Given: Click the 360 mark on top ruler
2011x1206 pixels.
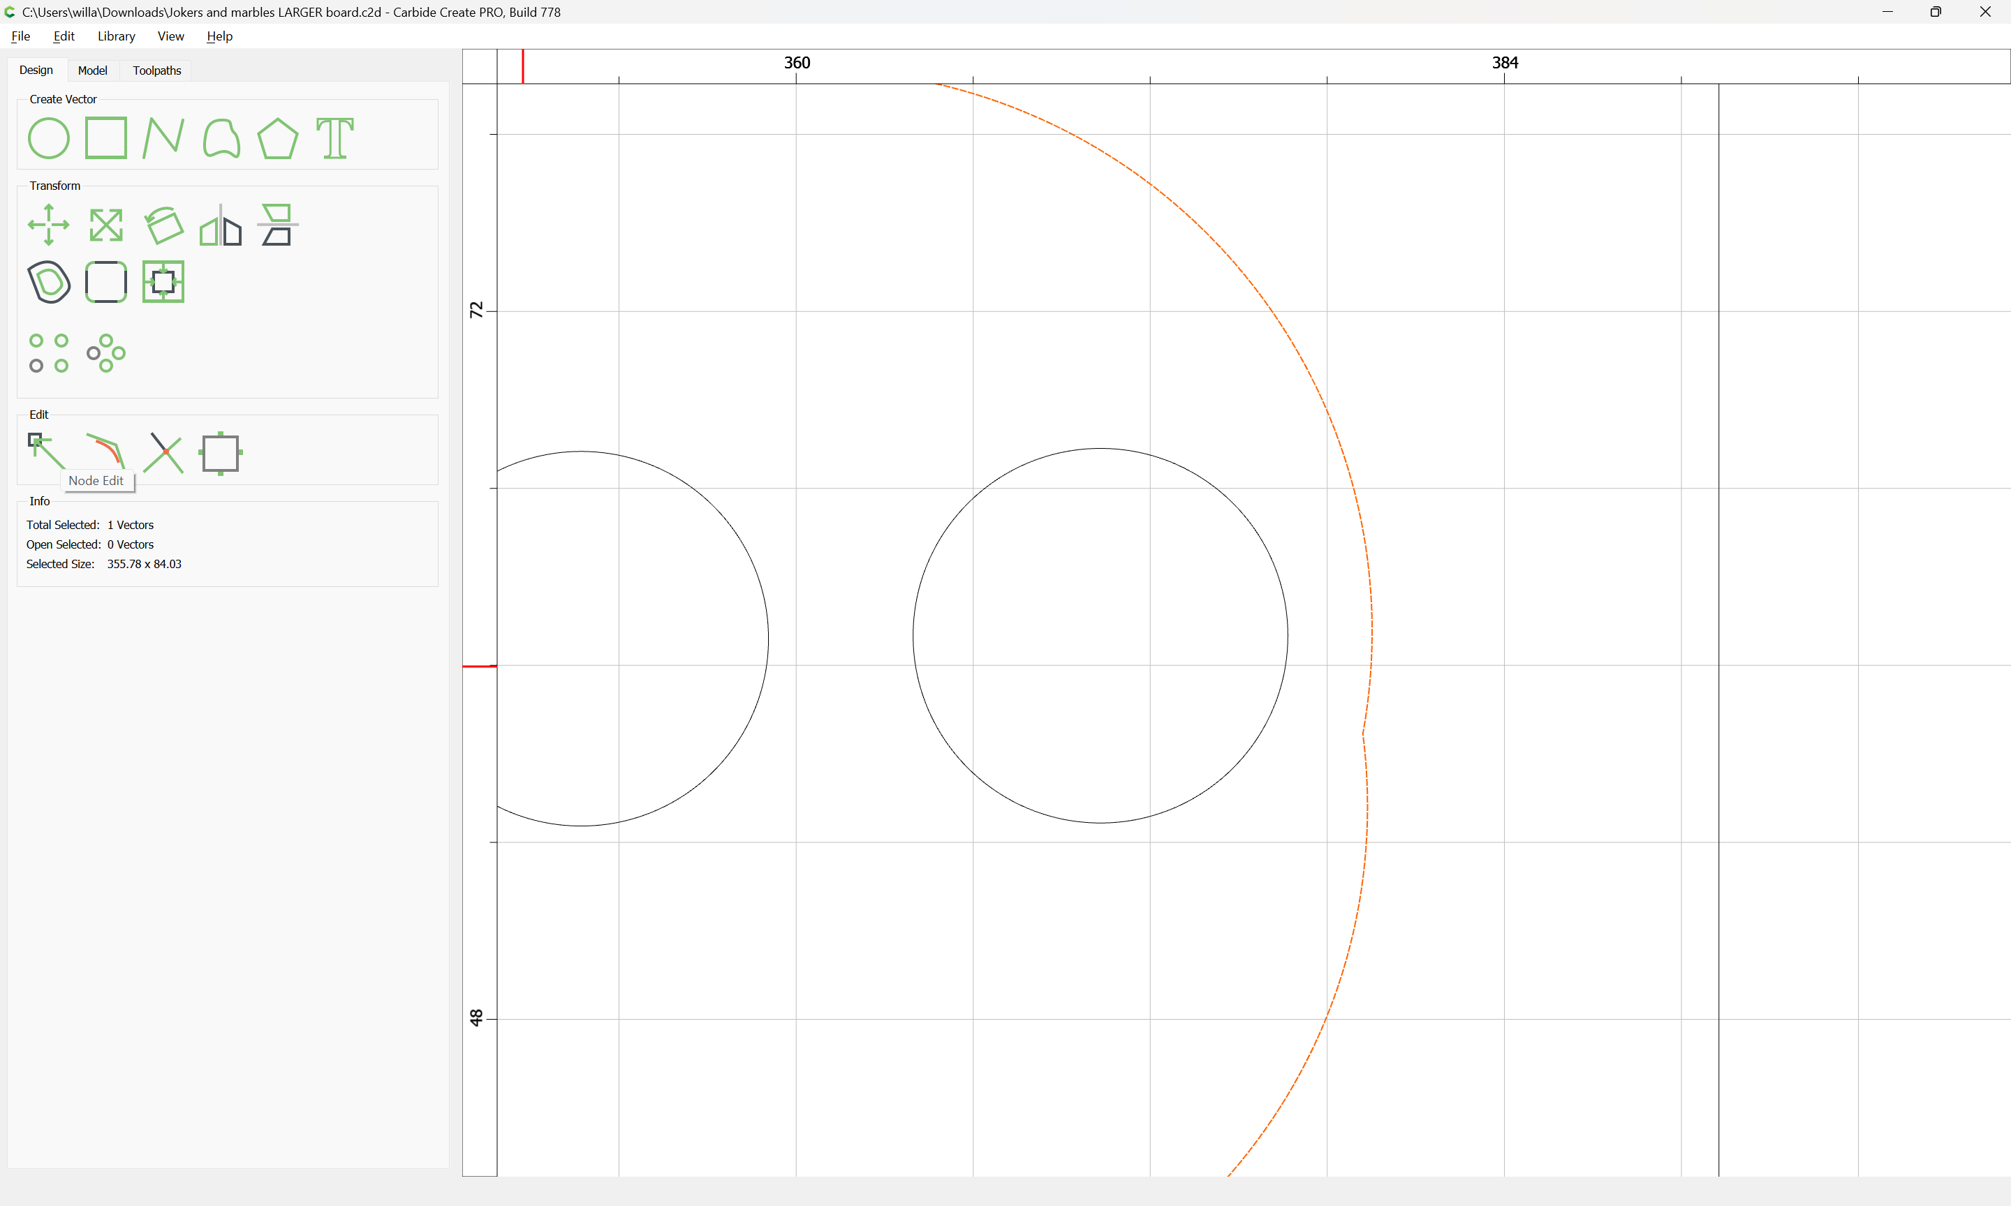Looking at the screenshot, I should [797, 63].
